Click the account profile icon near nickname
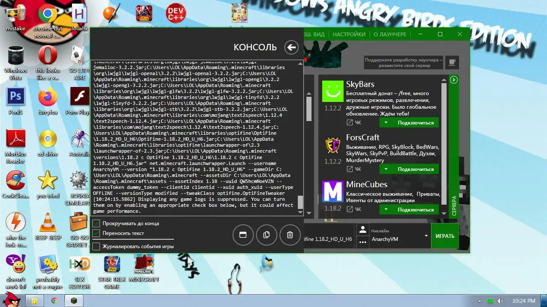Screen dimensions: 547x307 363,230
